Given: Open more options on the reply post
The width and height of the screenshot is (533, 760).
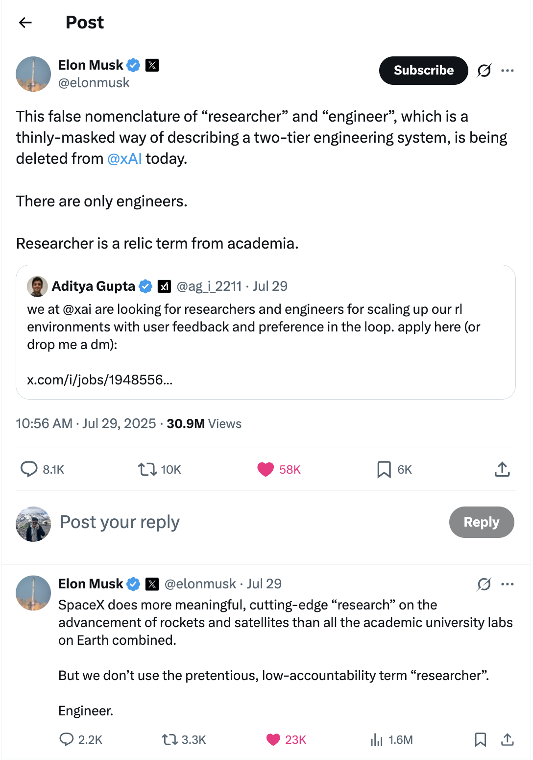Looking at the screenshot, I should coord(508,584).
